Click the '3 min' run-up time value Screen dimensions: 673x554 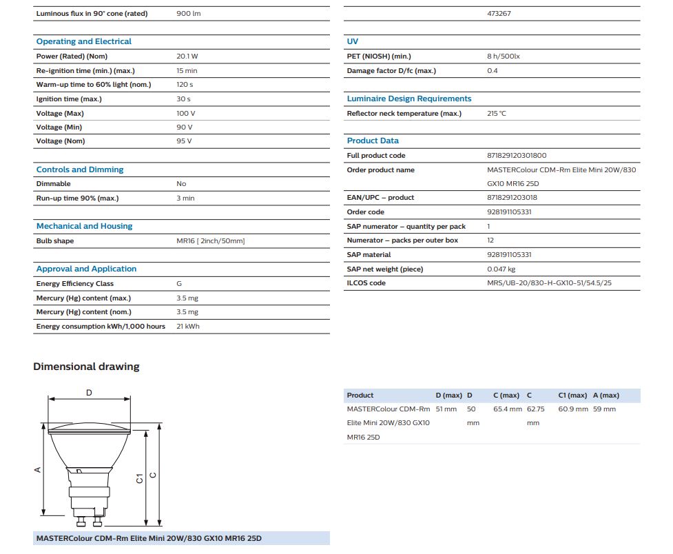(185, 198)
